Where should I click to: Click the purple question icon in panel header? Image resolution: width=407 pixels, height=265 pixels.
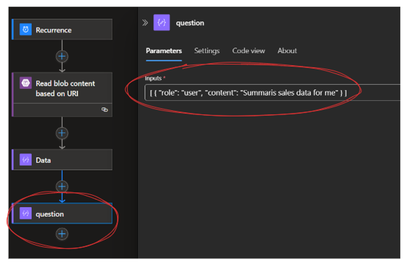pos(161,23)
